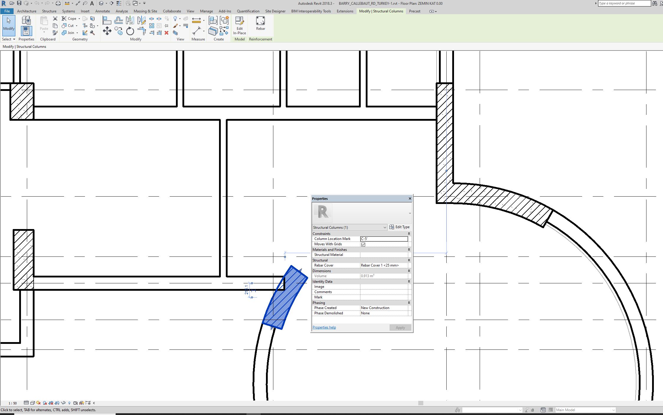Toggle Sun Path off icon

(x=38, y=403)
